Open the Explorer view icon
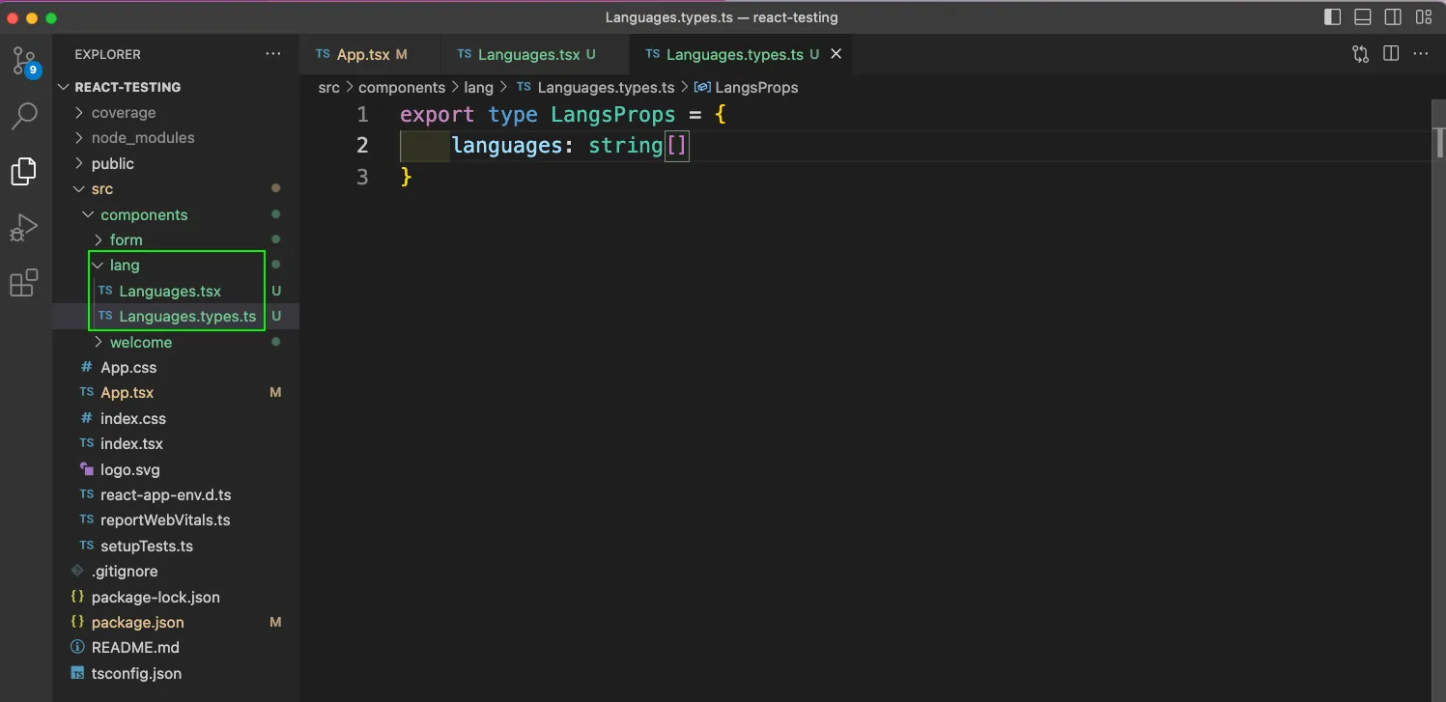This screenshot has height=702, width=1446. 24,171
